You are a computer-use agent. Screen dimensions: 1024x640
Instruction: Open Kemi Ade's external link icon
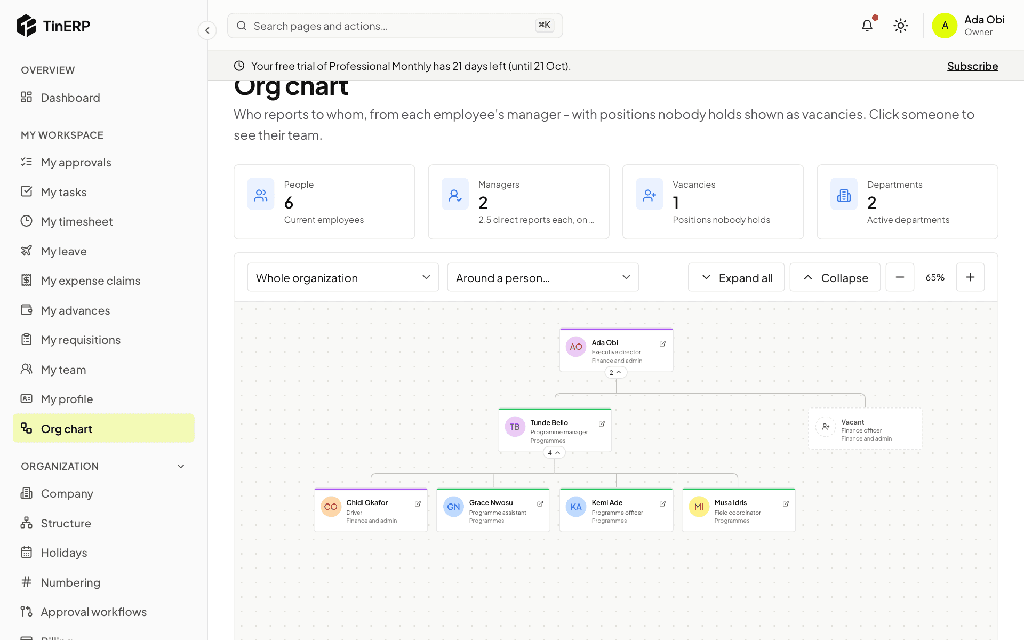[x=662, y=504]
